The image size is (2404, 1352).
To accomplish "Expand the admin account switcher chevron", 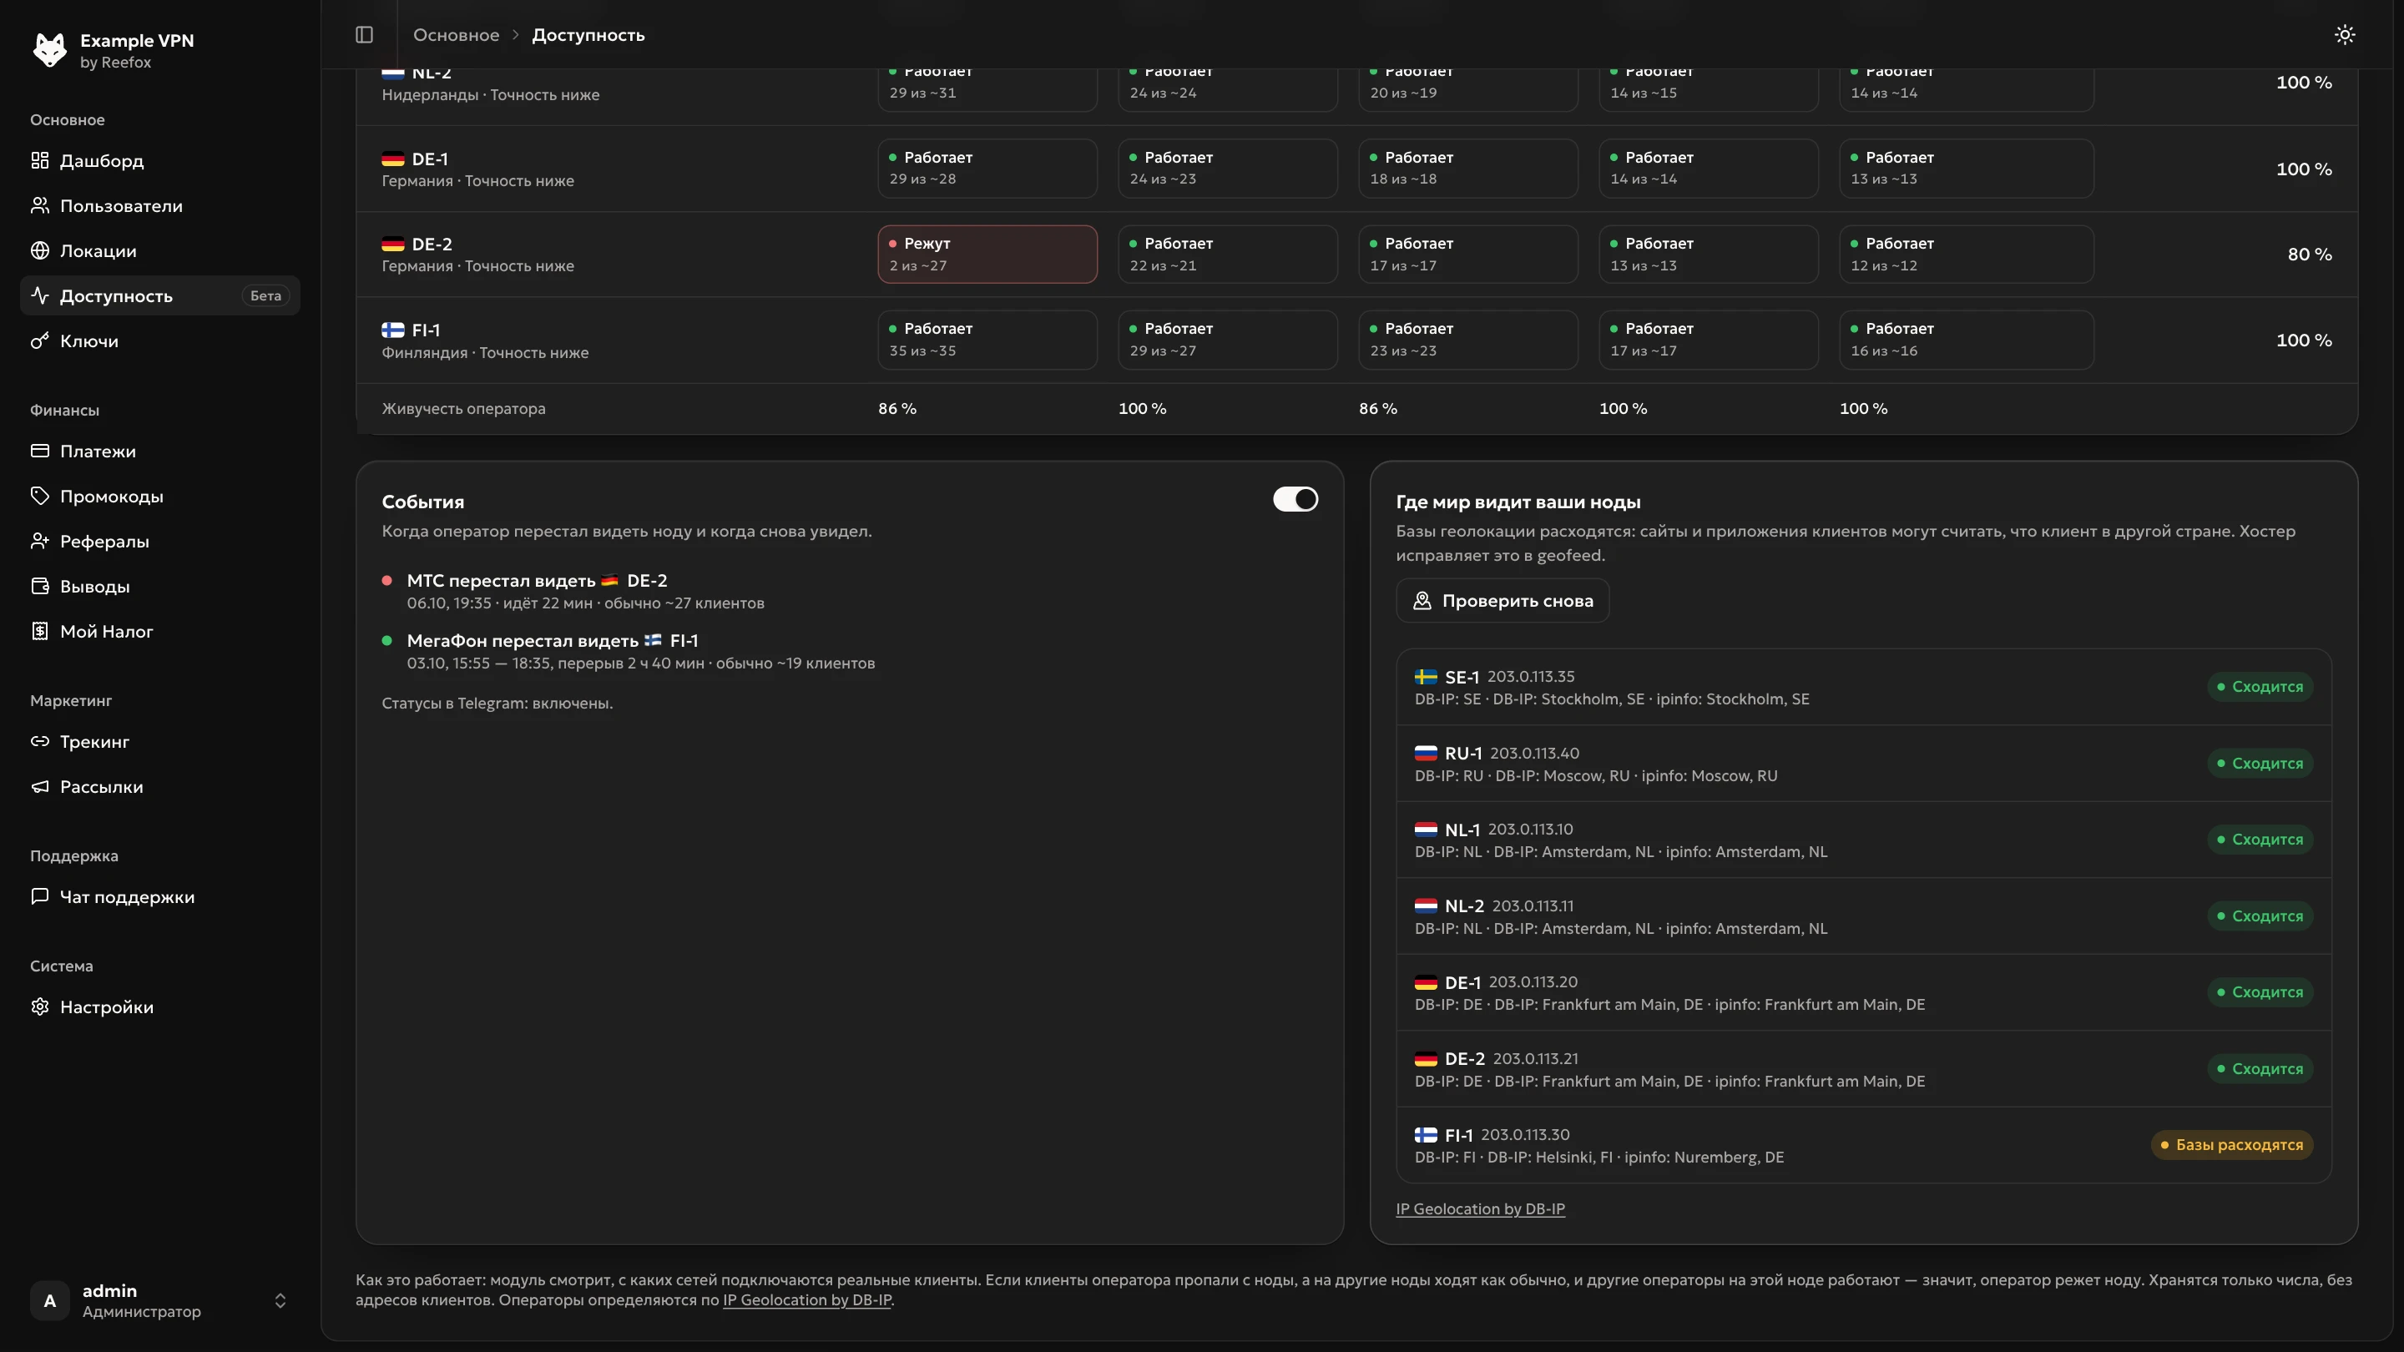I will click(x=280, y=1299).
